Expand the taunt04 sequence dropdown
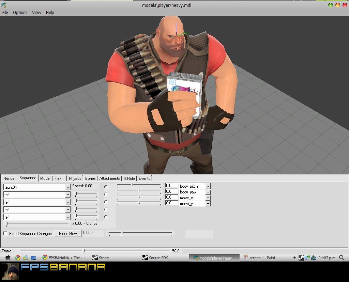The image size is (349, 282). pos(67,187)
